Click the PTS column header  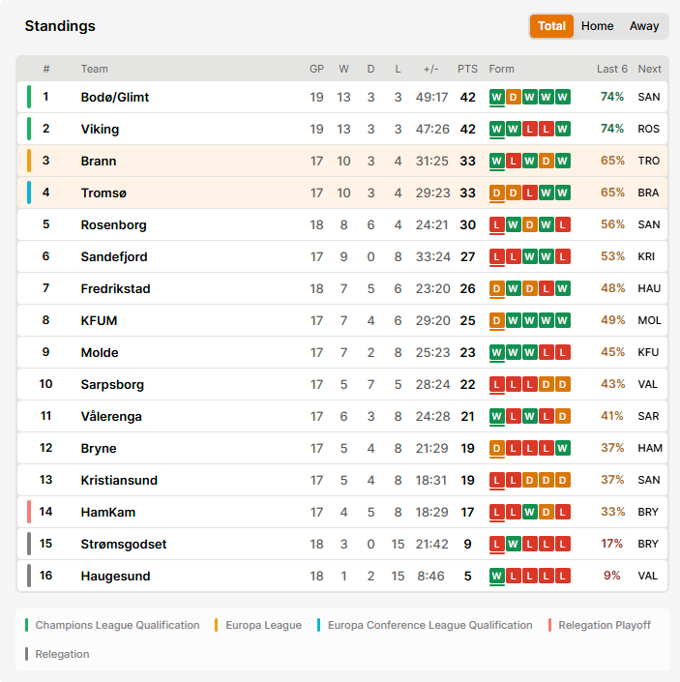[x=467, y=69]
